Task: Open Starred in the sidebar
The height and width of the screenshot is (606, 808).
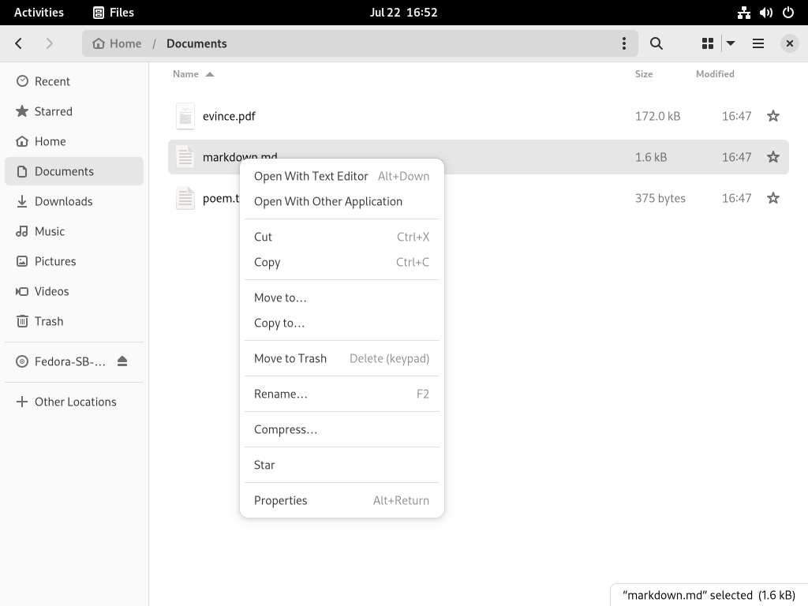Action: point(74,111)
